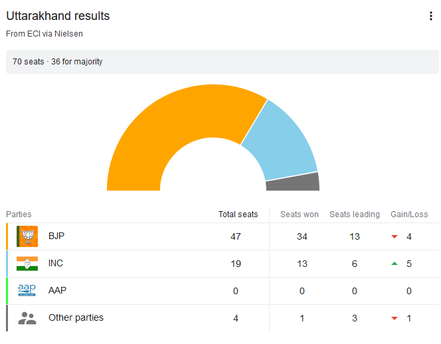Click the INC party name
The height and width of the screenshot is (344, 441).
[x=56, y=264]
